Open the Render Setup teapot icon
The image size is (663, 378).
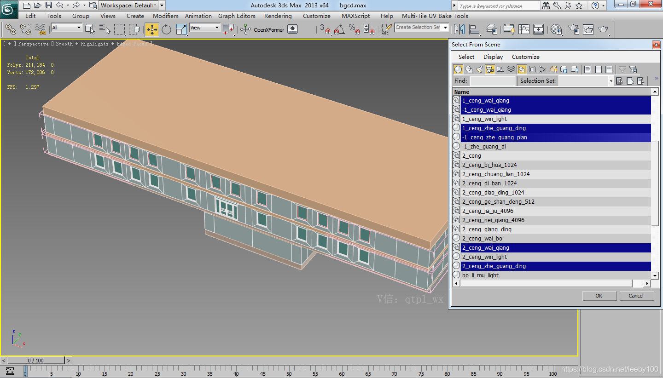pos(574,29)
